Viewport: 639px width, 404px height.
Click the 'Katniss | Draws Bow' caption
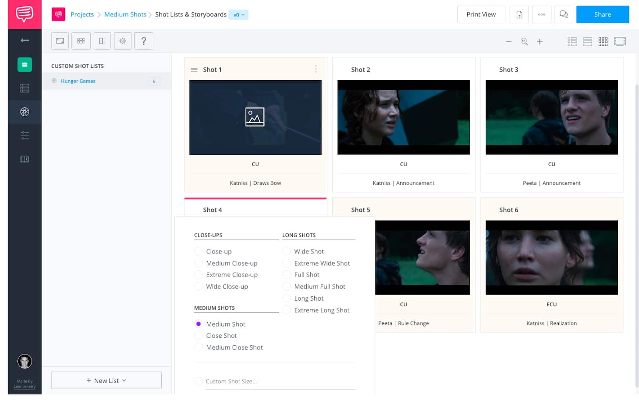coord(255,183)
